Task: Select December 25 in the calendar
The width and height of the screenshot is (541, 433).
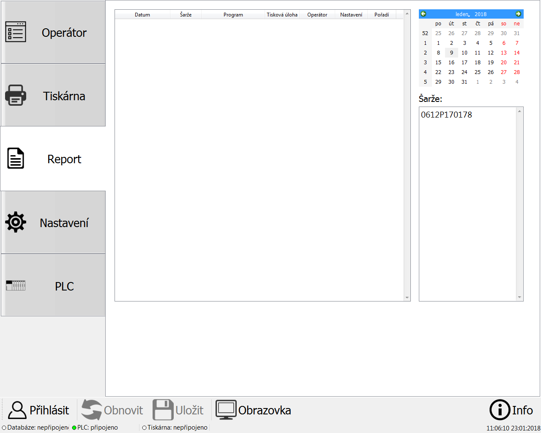Action: (x=438, y=33)
